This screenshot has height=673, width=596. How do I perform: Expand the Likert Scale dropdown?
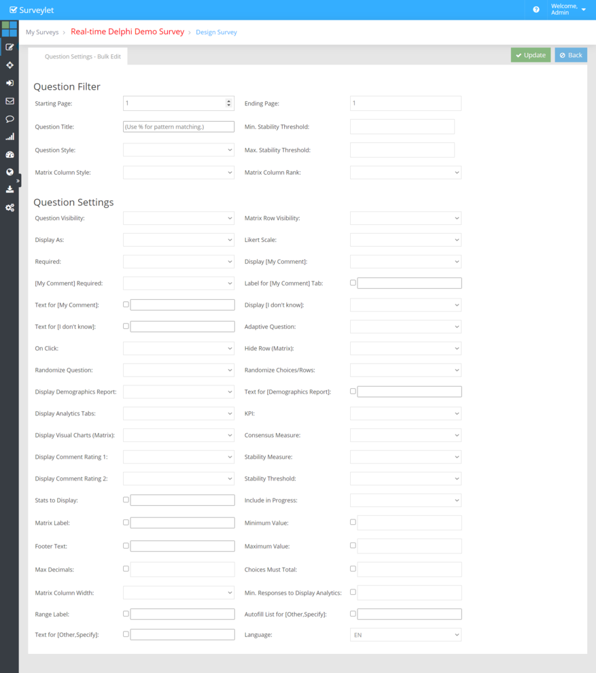click(x=405, y=240)
